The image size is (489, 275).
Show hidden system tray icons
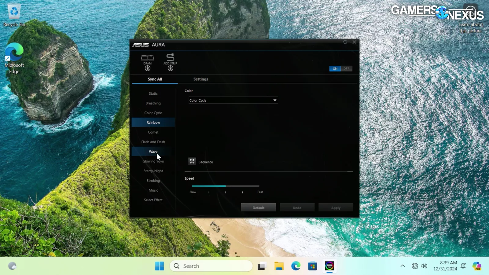click(403, 266)
